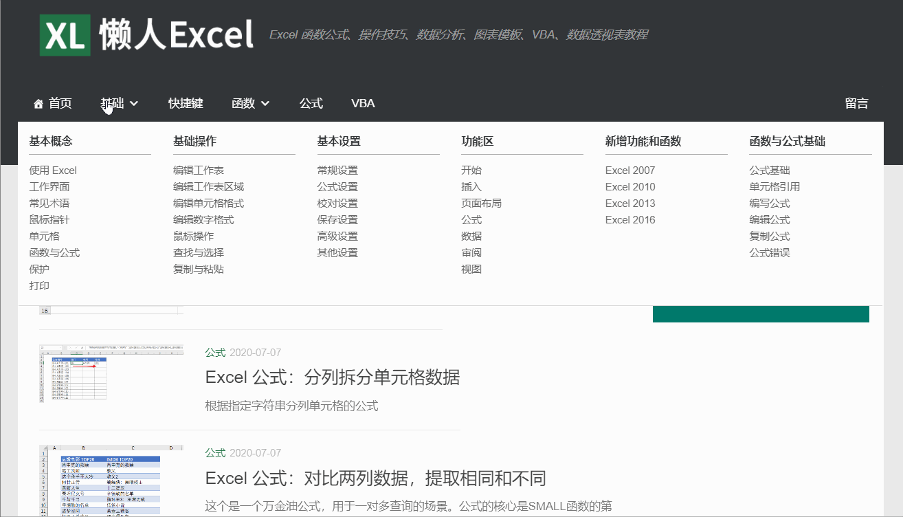The image size is (903, 517).
Task: Go to the 公式错误 link
Action: click(770, 253)
